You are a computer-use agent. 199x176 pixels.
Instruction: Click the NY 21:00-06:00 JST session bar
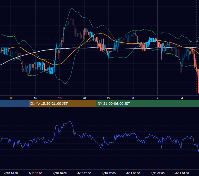147,104
